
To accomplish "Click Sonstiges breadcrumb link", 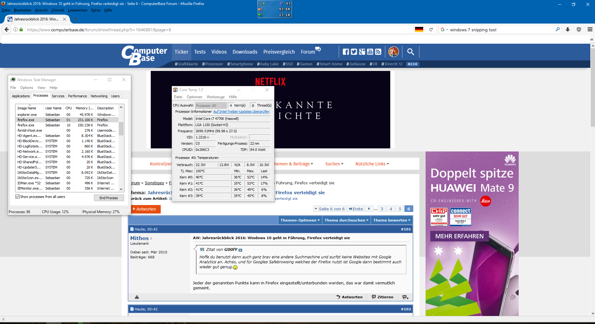I will (x=154, y=183).
